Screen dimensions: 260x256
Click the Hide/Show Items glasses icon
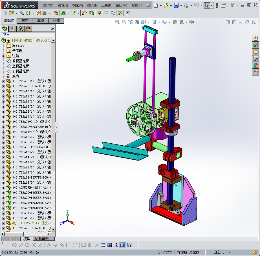tap(164, 22)
